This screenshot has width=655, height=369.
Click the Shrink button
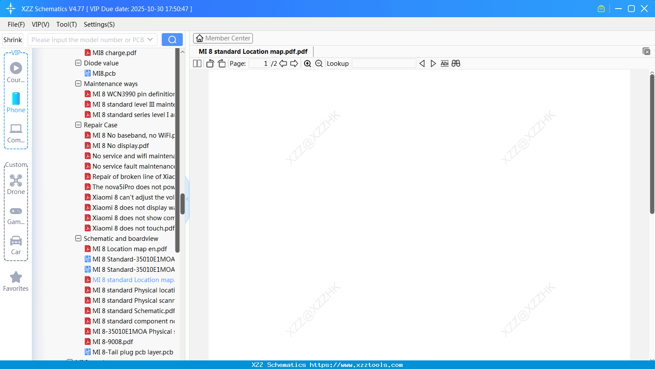tap(13, 40)
